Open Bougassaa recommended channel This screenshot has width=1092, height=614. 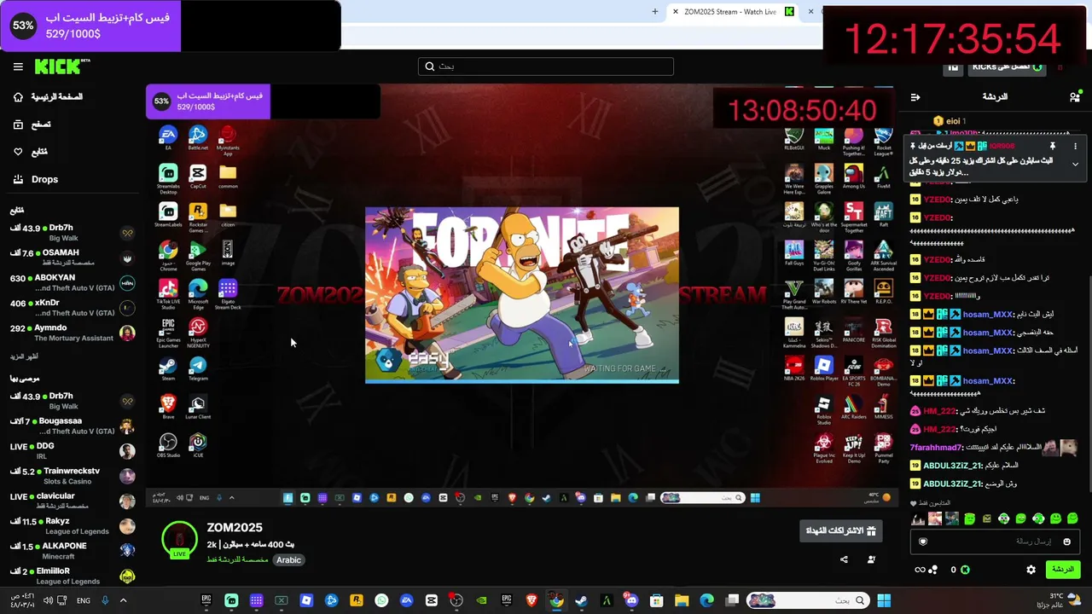pos(73,426)
